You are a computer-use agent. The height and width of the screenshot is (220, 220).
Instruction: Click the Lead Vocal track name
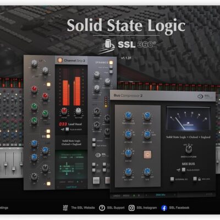[75, 124]
